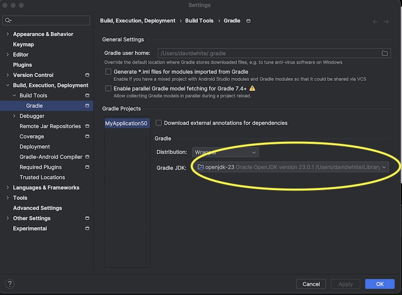This screenshot has height=295, width=402.
Task: Toggle Download external annotations for dependencies
Action: [159, 123]
